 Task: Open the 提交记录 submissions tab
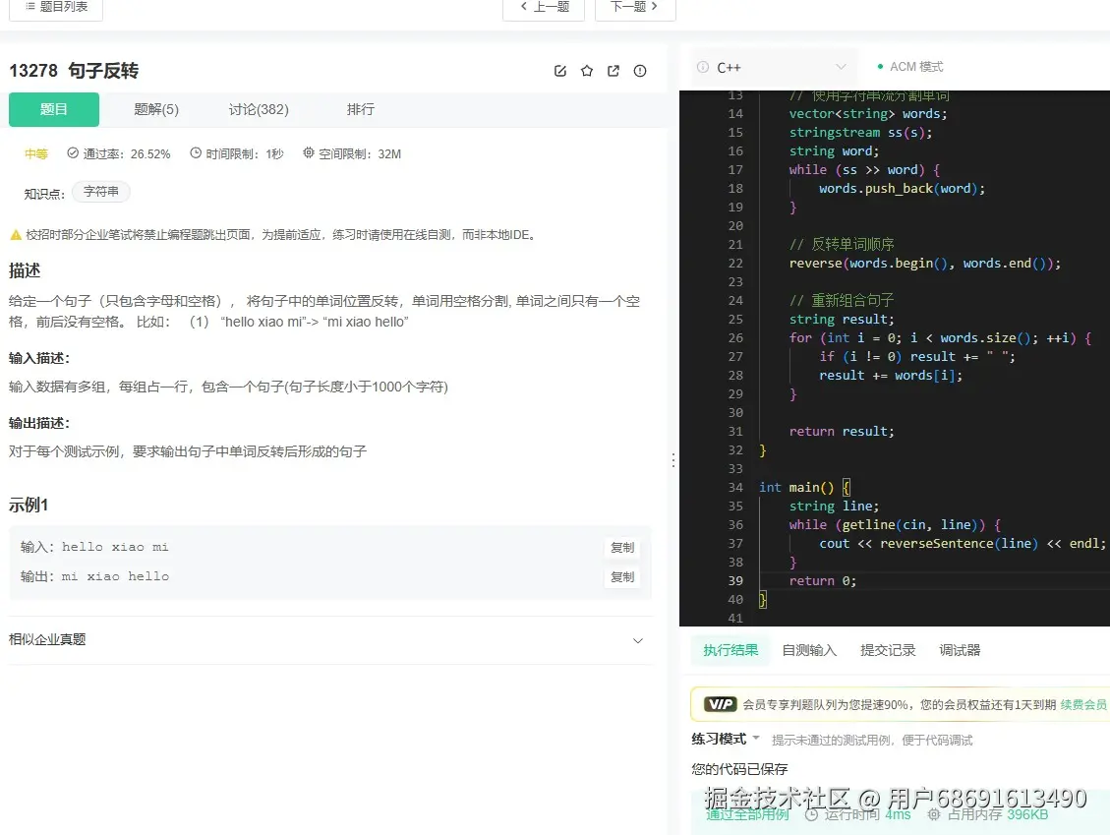(x=887, y=649)
